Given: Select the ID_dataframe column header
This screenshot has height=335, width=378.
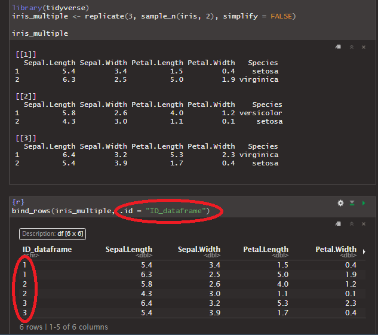Looking at the screenshot, I should click(47, 249).
